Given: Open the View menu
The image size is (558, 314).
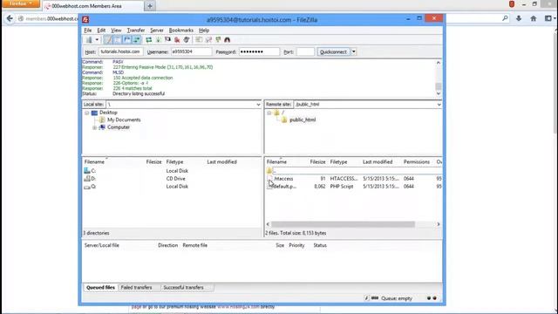Looking at the screenshot, I should click(x=116, y=31).
